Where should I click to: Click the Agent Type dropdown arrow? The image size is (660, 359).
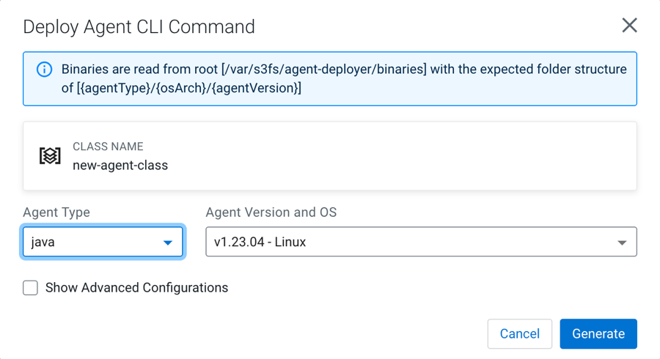click(x=168, y=243)
